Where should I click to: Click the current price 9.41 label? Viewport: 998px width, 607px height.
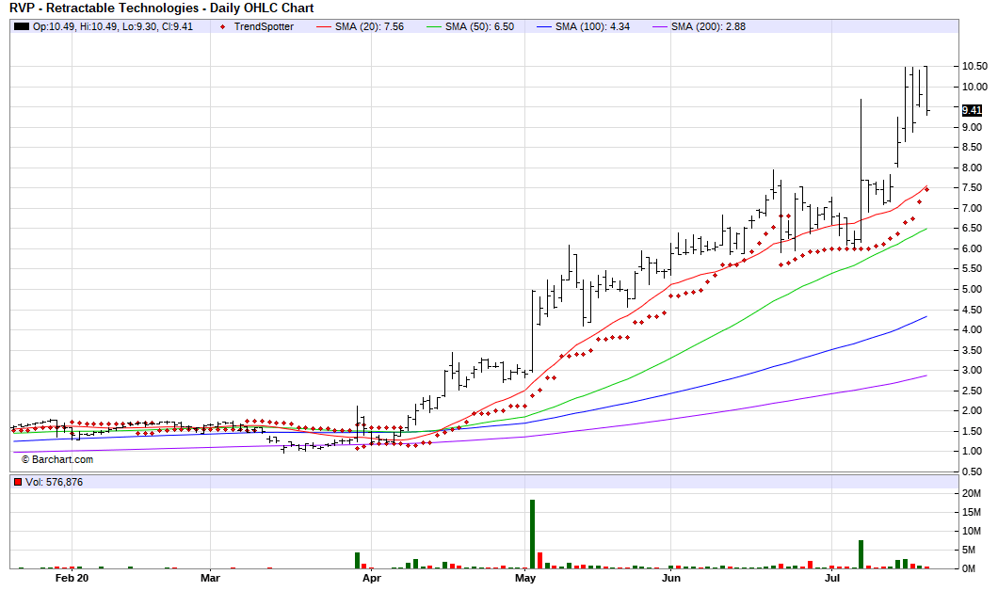[972, 110]
